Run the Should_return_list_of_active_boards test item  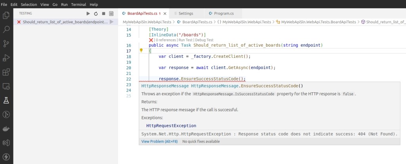tap(112, 22)
